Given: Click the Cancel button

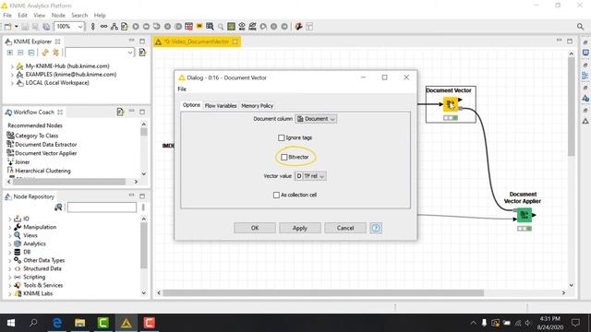Looking at the screenshot, I should tap(344, 228).
